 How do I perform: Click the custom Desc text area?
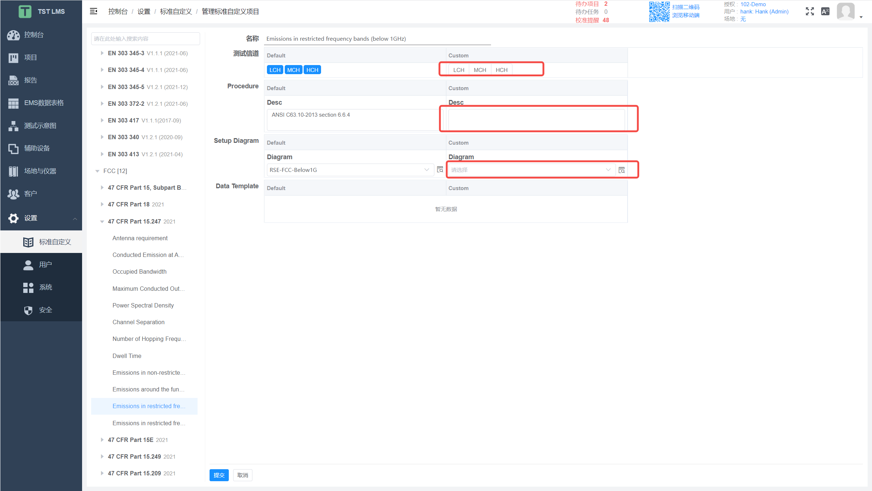[536, 120]
